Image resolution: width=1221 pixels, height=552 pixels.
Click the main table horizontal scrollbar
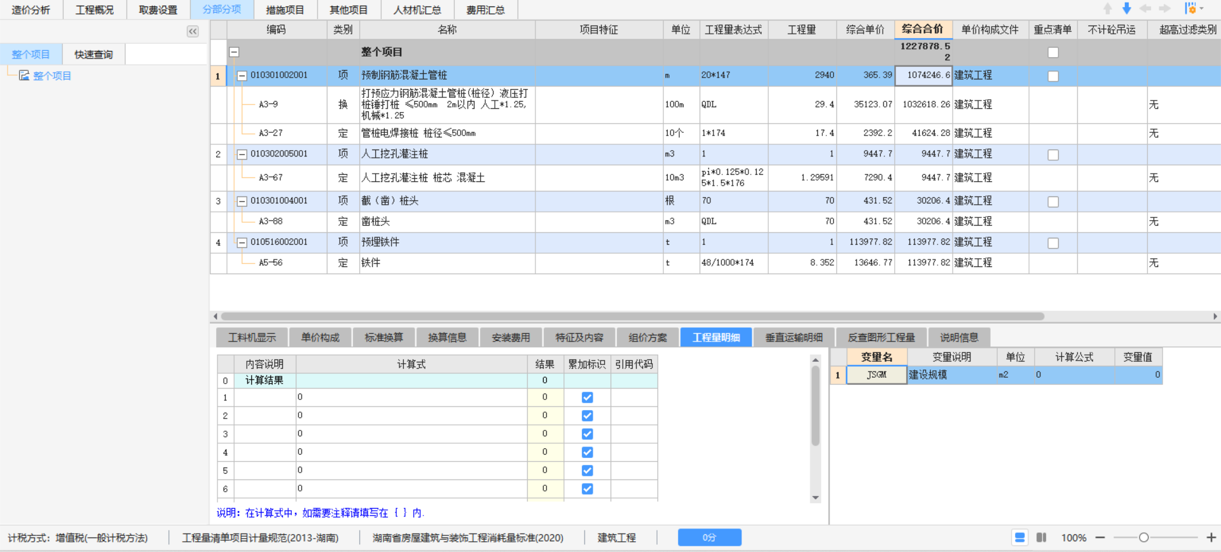tap(633, 316)
